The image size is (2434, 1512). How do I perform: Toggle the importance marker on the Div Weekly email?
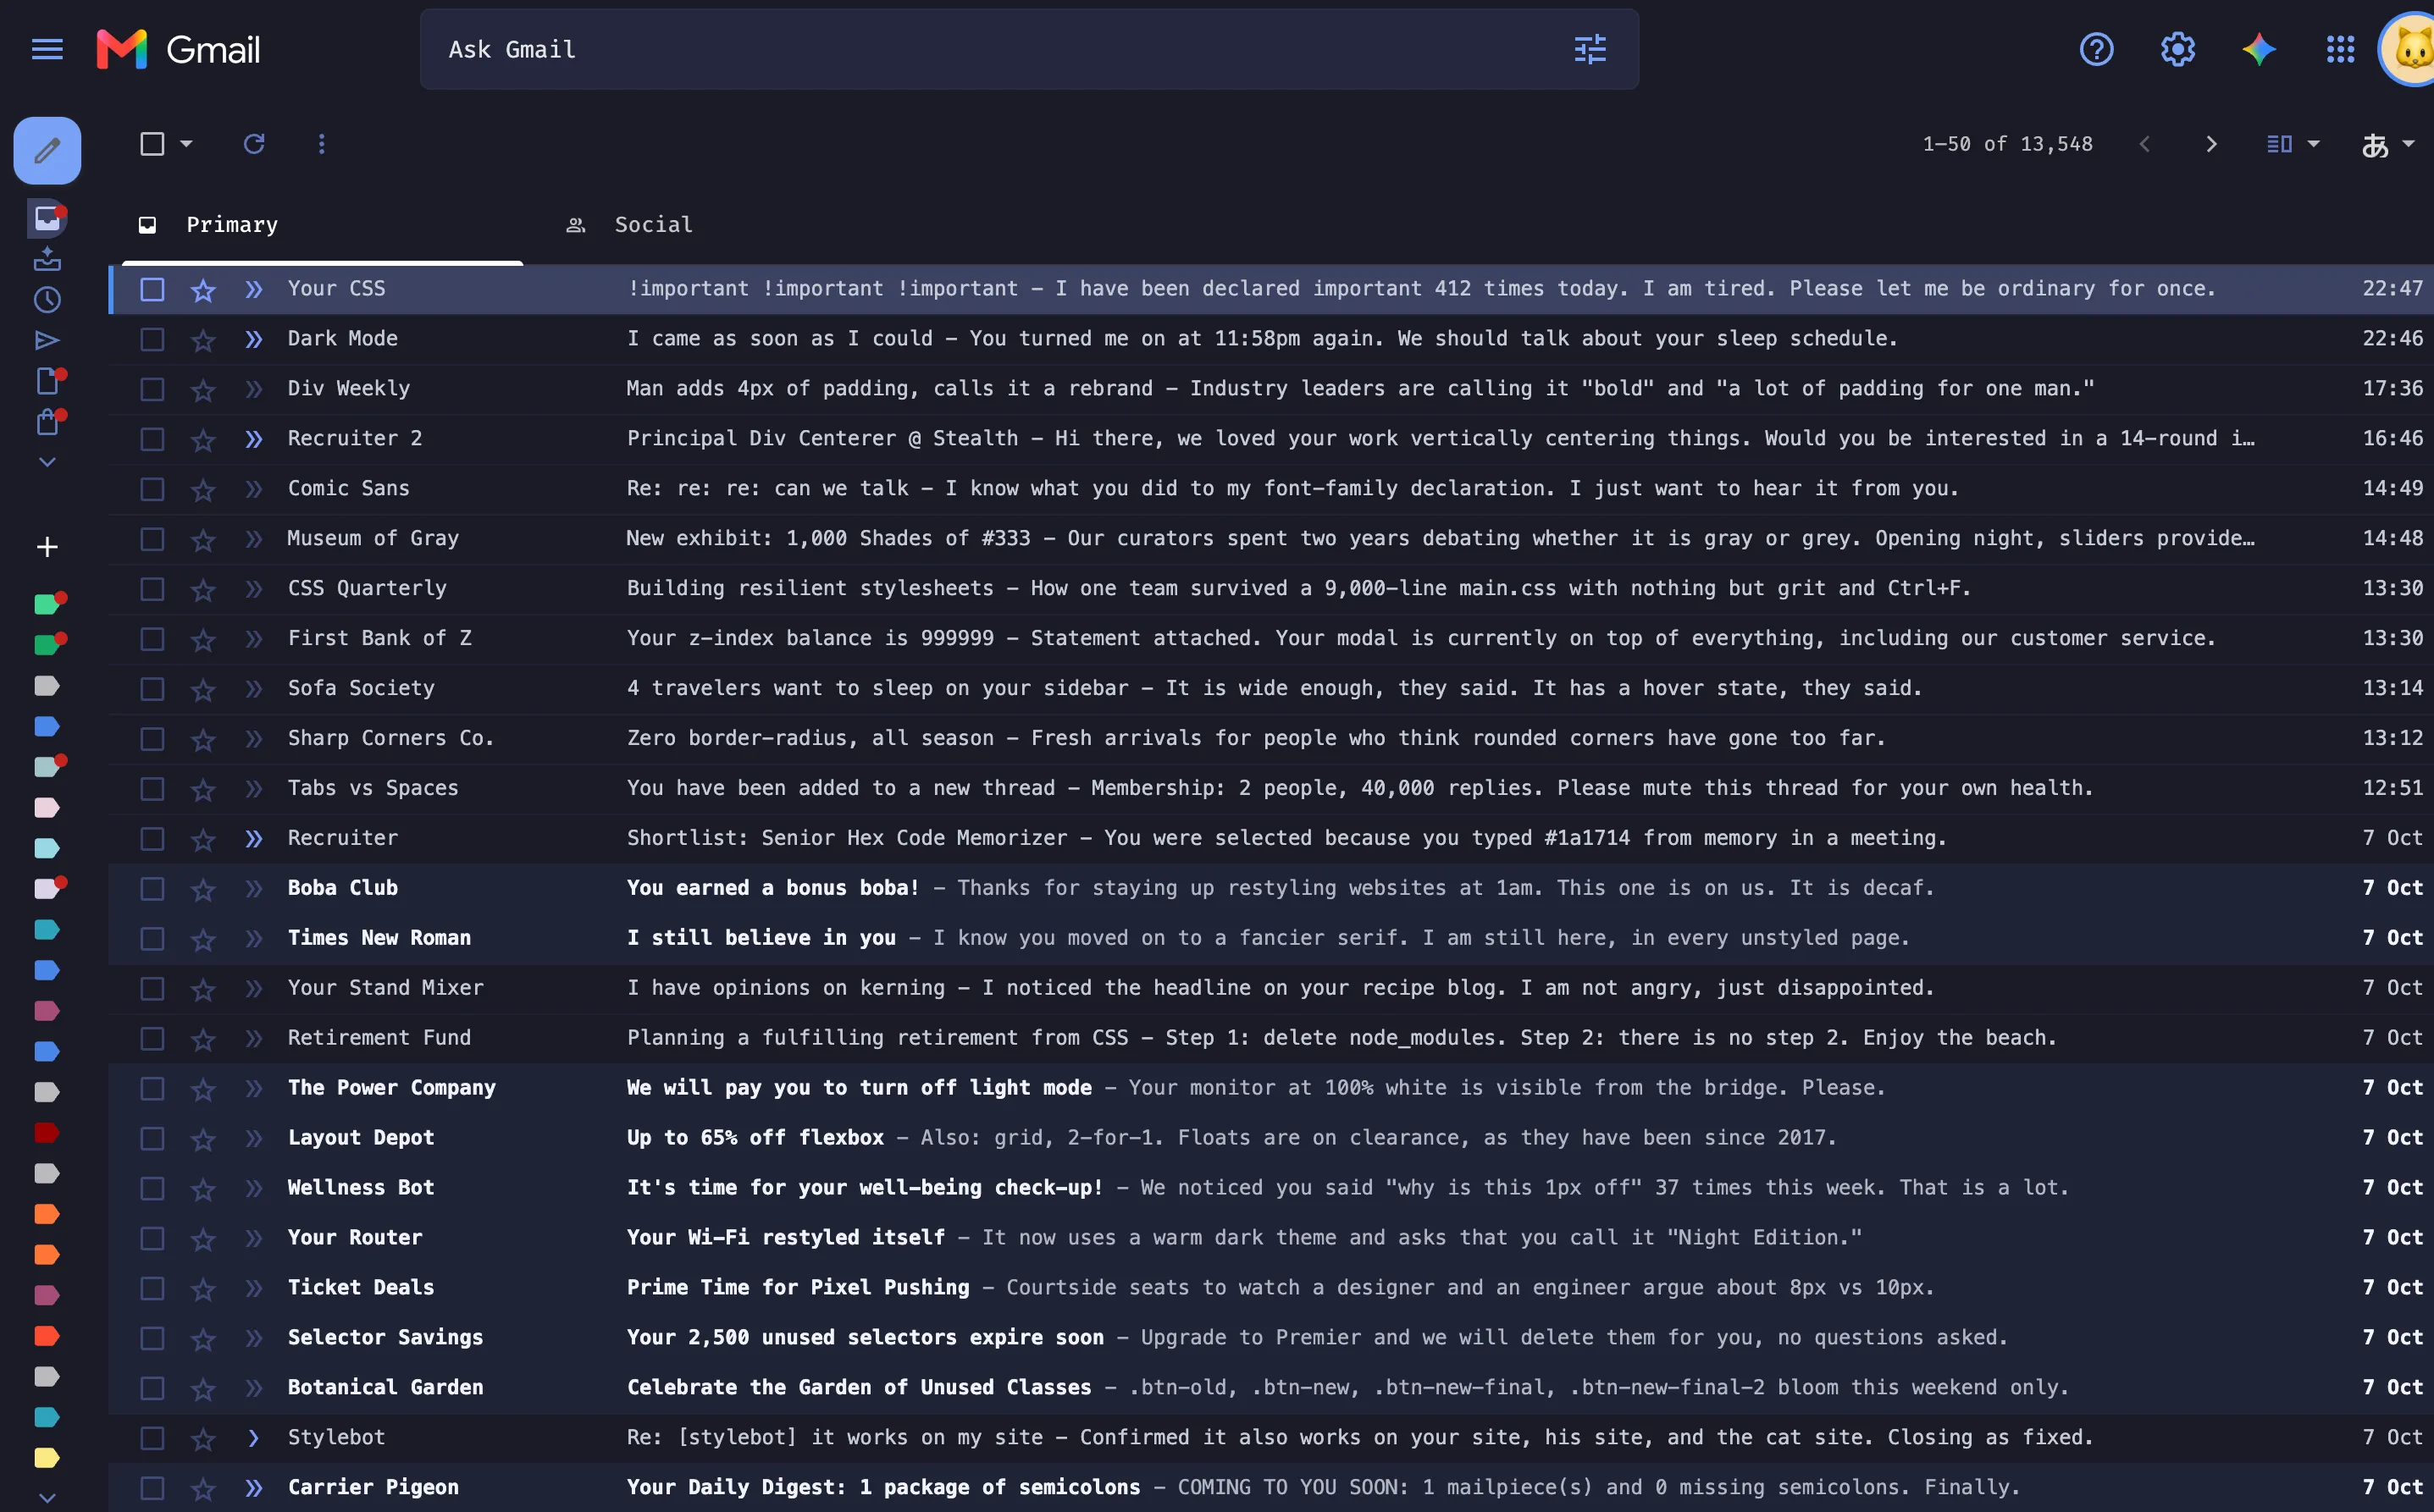click(254, 389)
